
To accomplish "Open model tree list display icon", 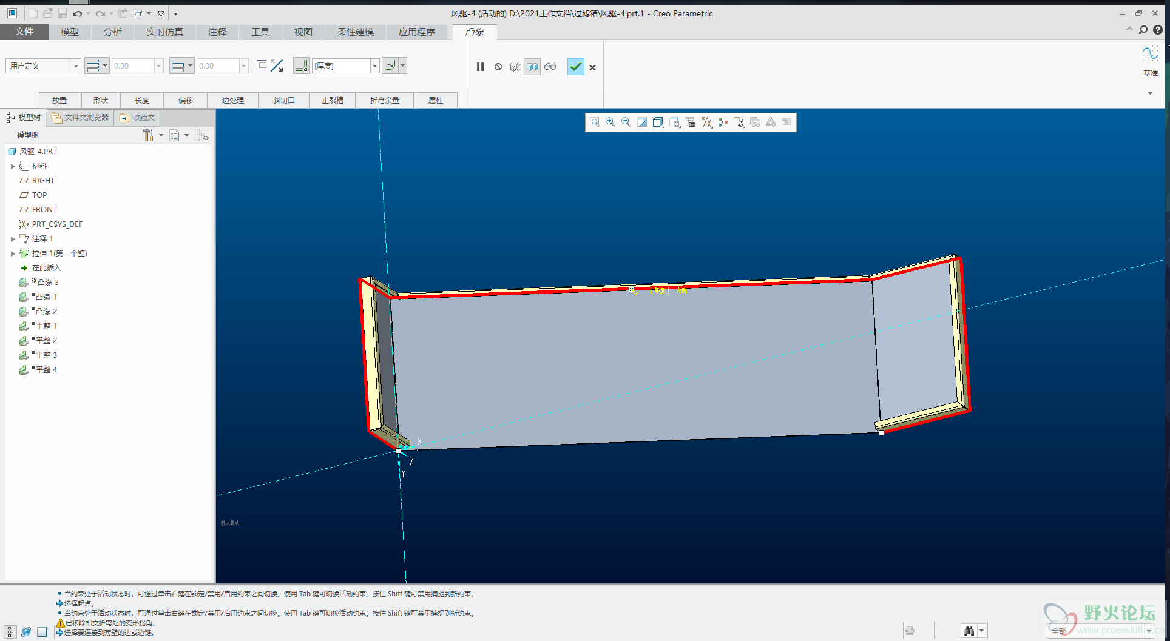I will coord(175,135).
